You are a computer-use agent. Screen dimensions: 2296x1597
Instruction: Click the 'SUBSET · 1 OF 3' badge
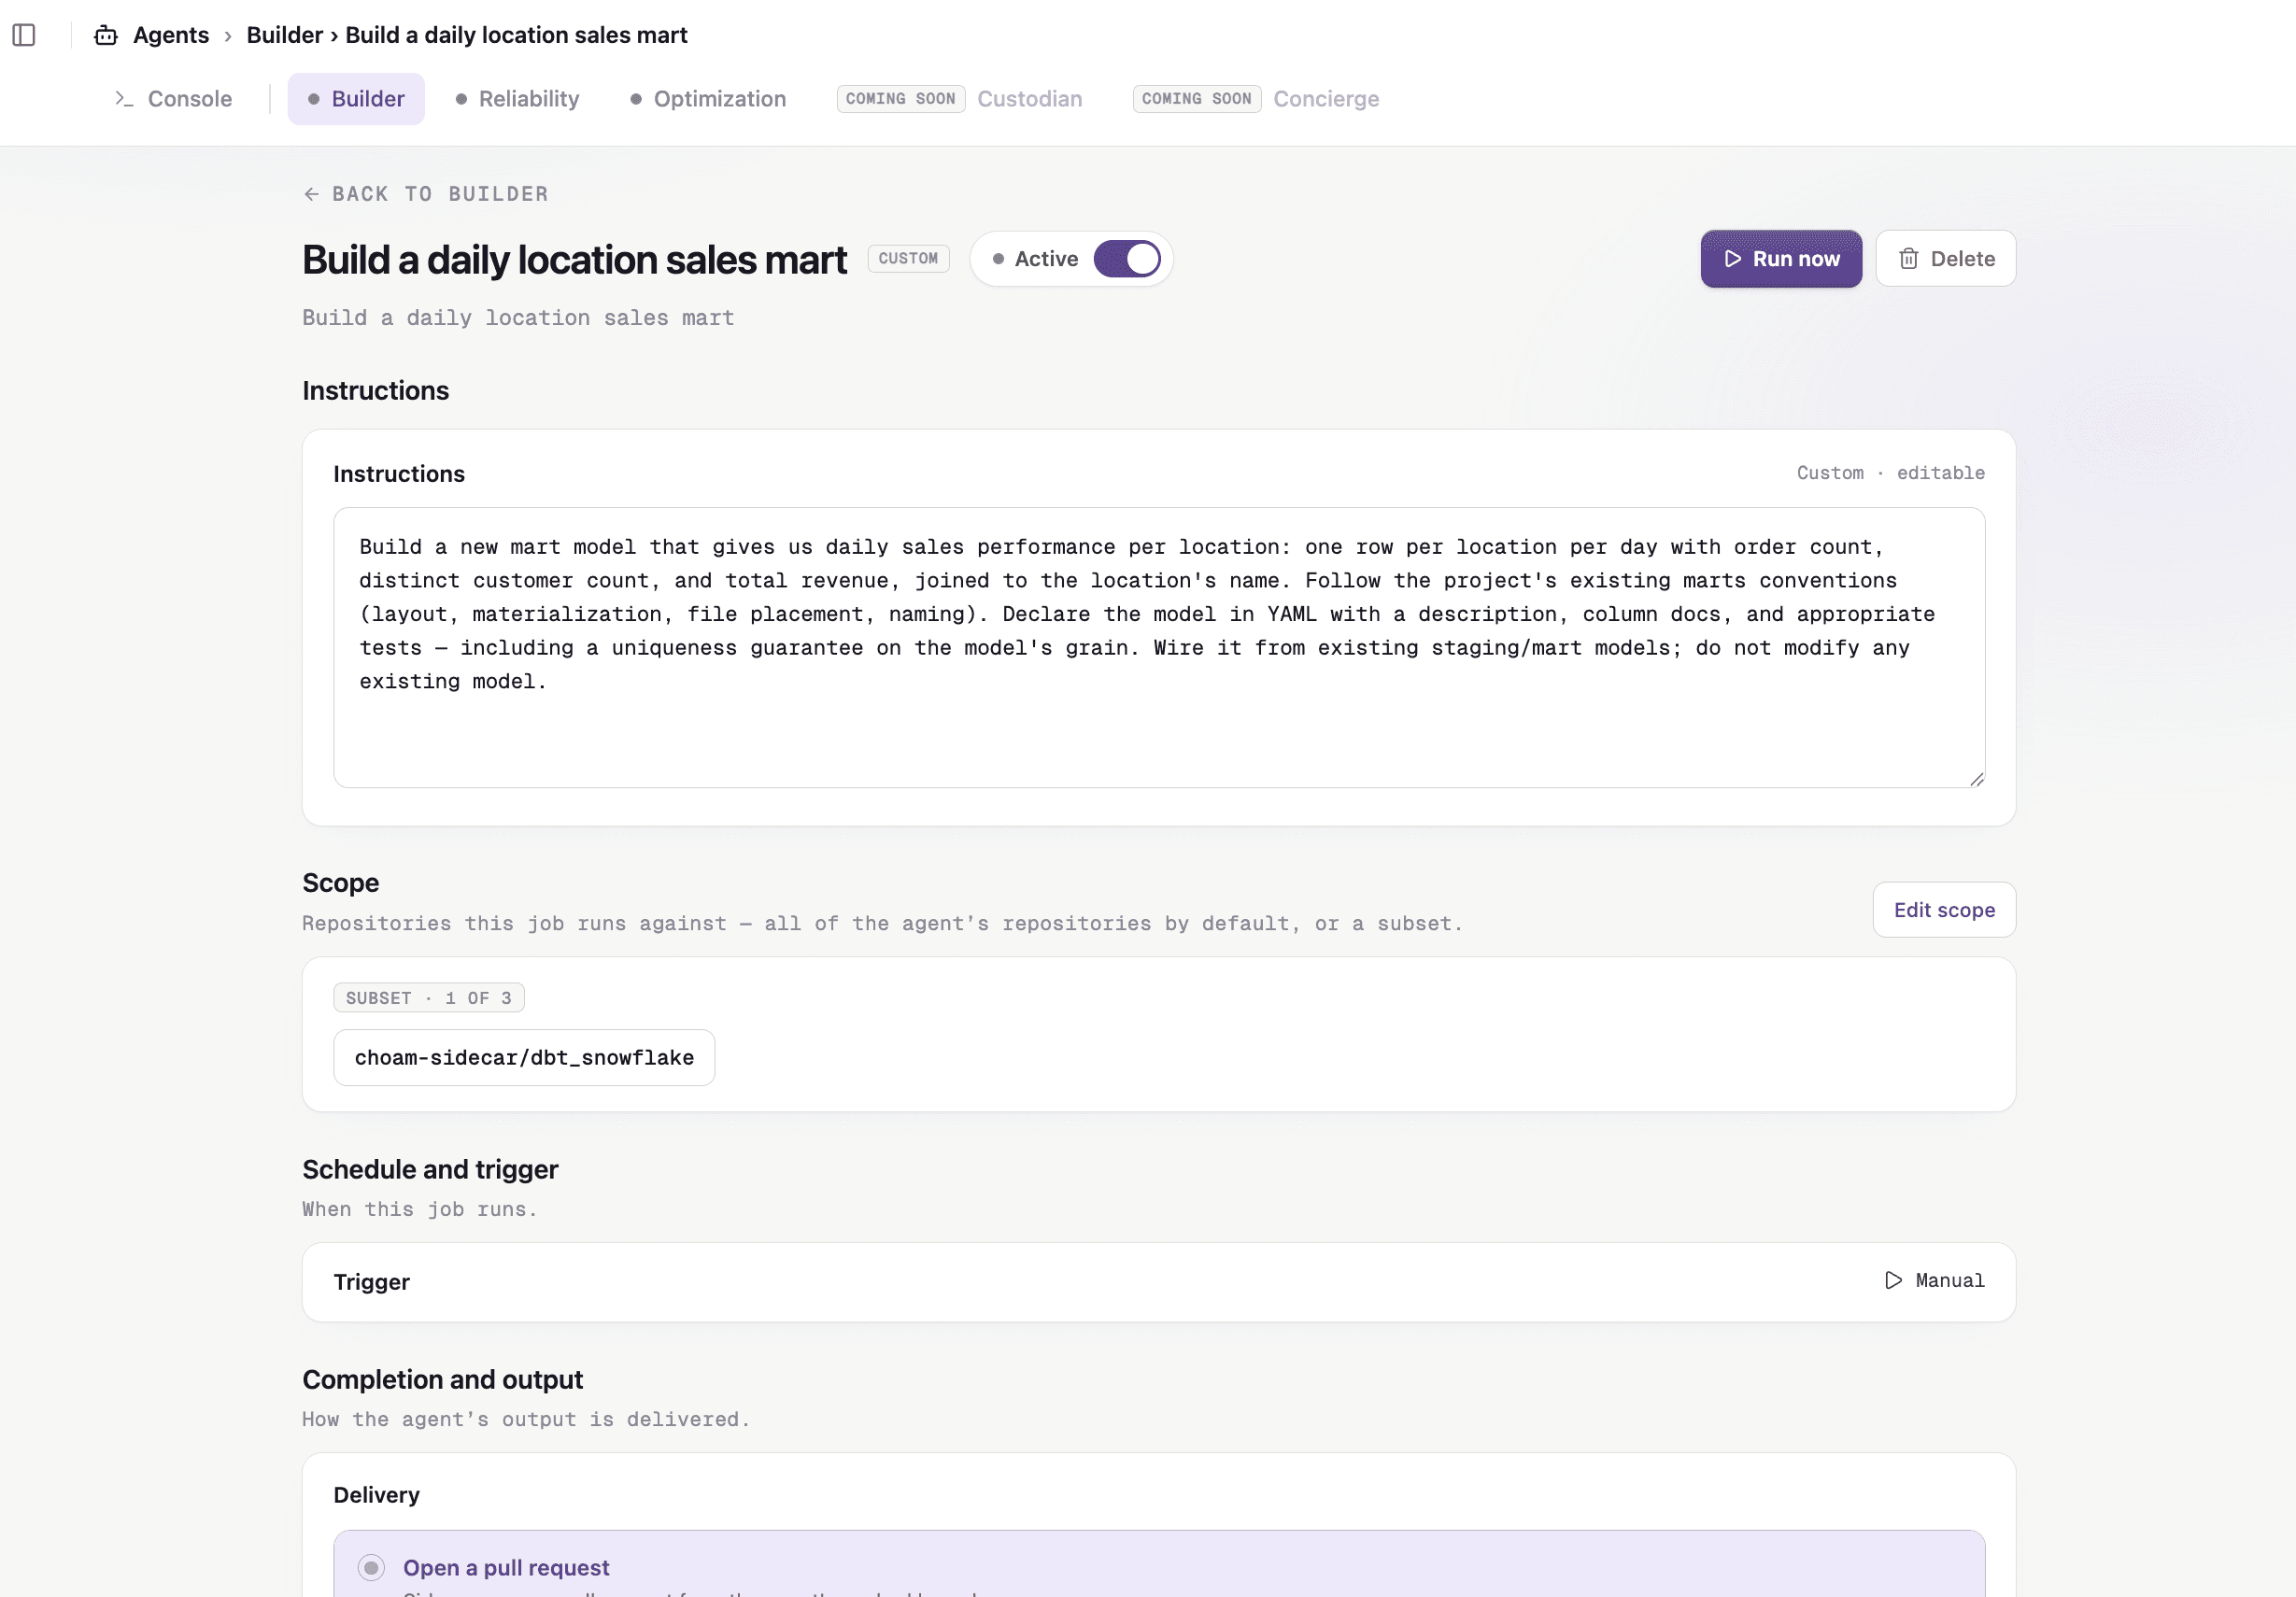[x=429, y=998]
